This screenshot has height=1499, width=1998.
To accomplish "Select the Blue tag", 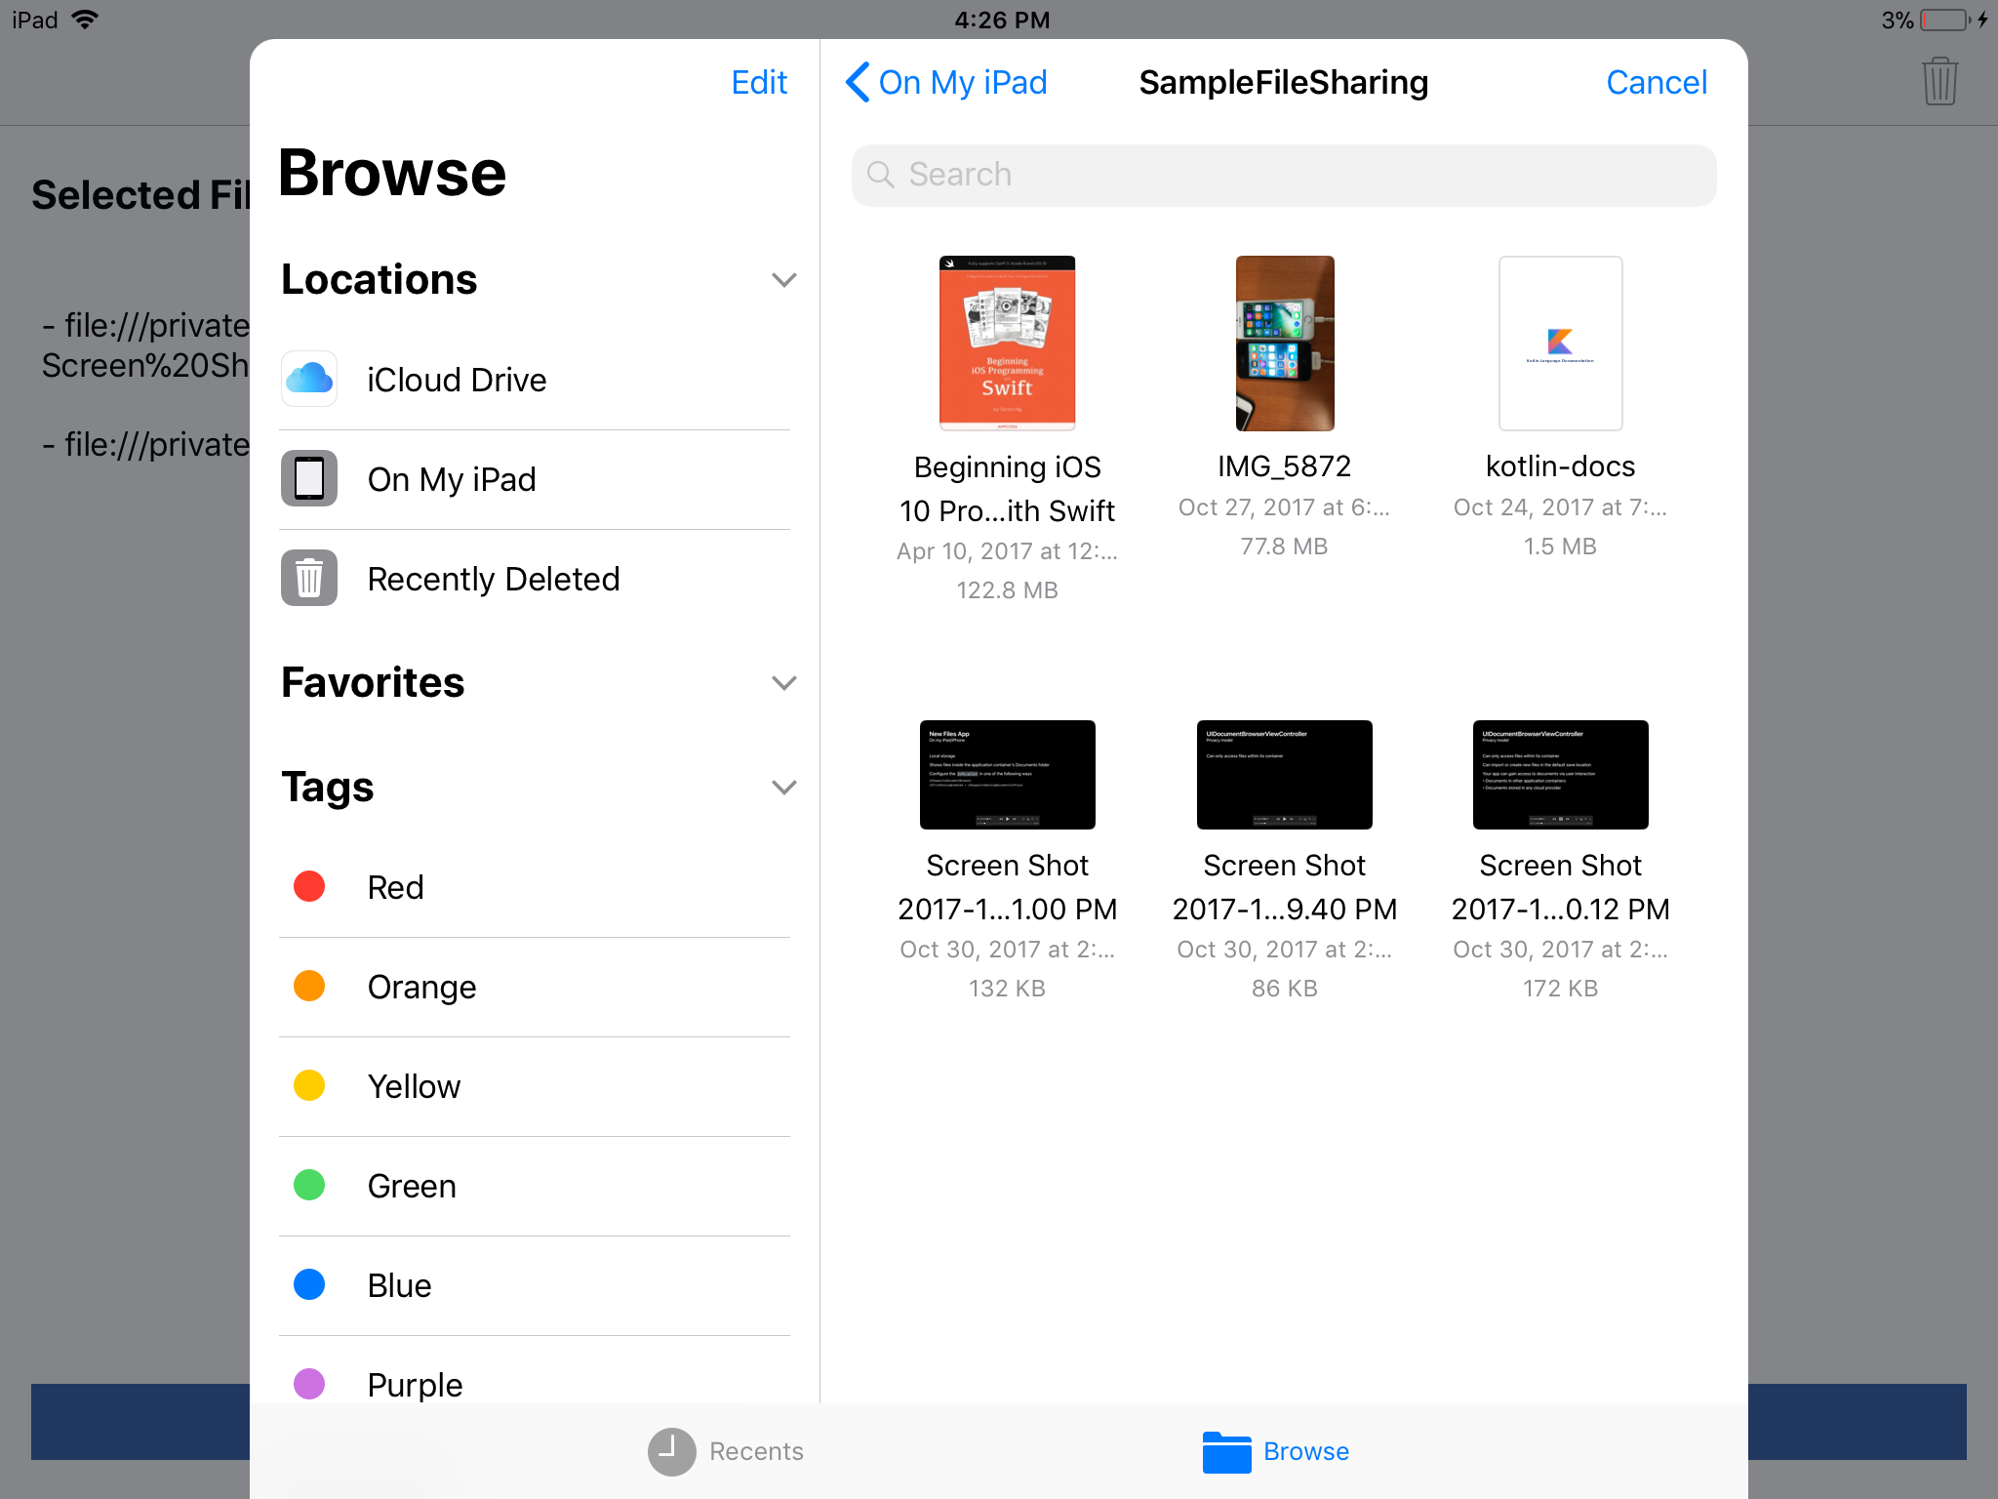I will [x=399, y=1285].
